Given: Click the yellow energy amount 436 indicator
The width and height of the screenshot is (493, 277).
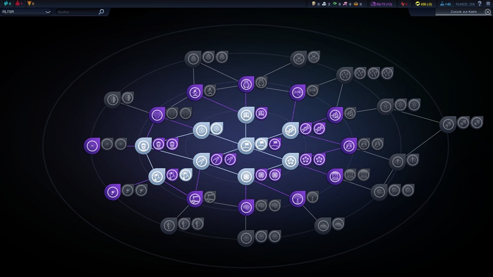Looking at the screenshot, I should pos(425,4).
